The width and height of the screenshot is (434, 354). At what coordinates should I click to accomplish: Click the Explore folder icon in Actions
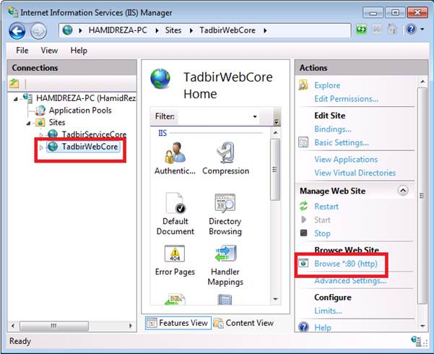click(x=303, y=85)
